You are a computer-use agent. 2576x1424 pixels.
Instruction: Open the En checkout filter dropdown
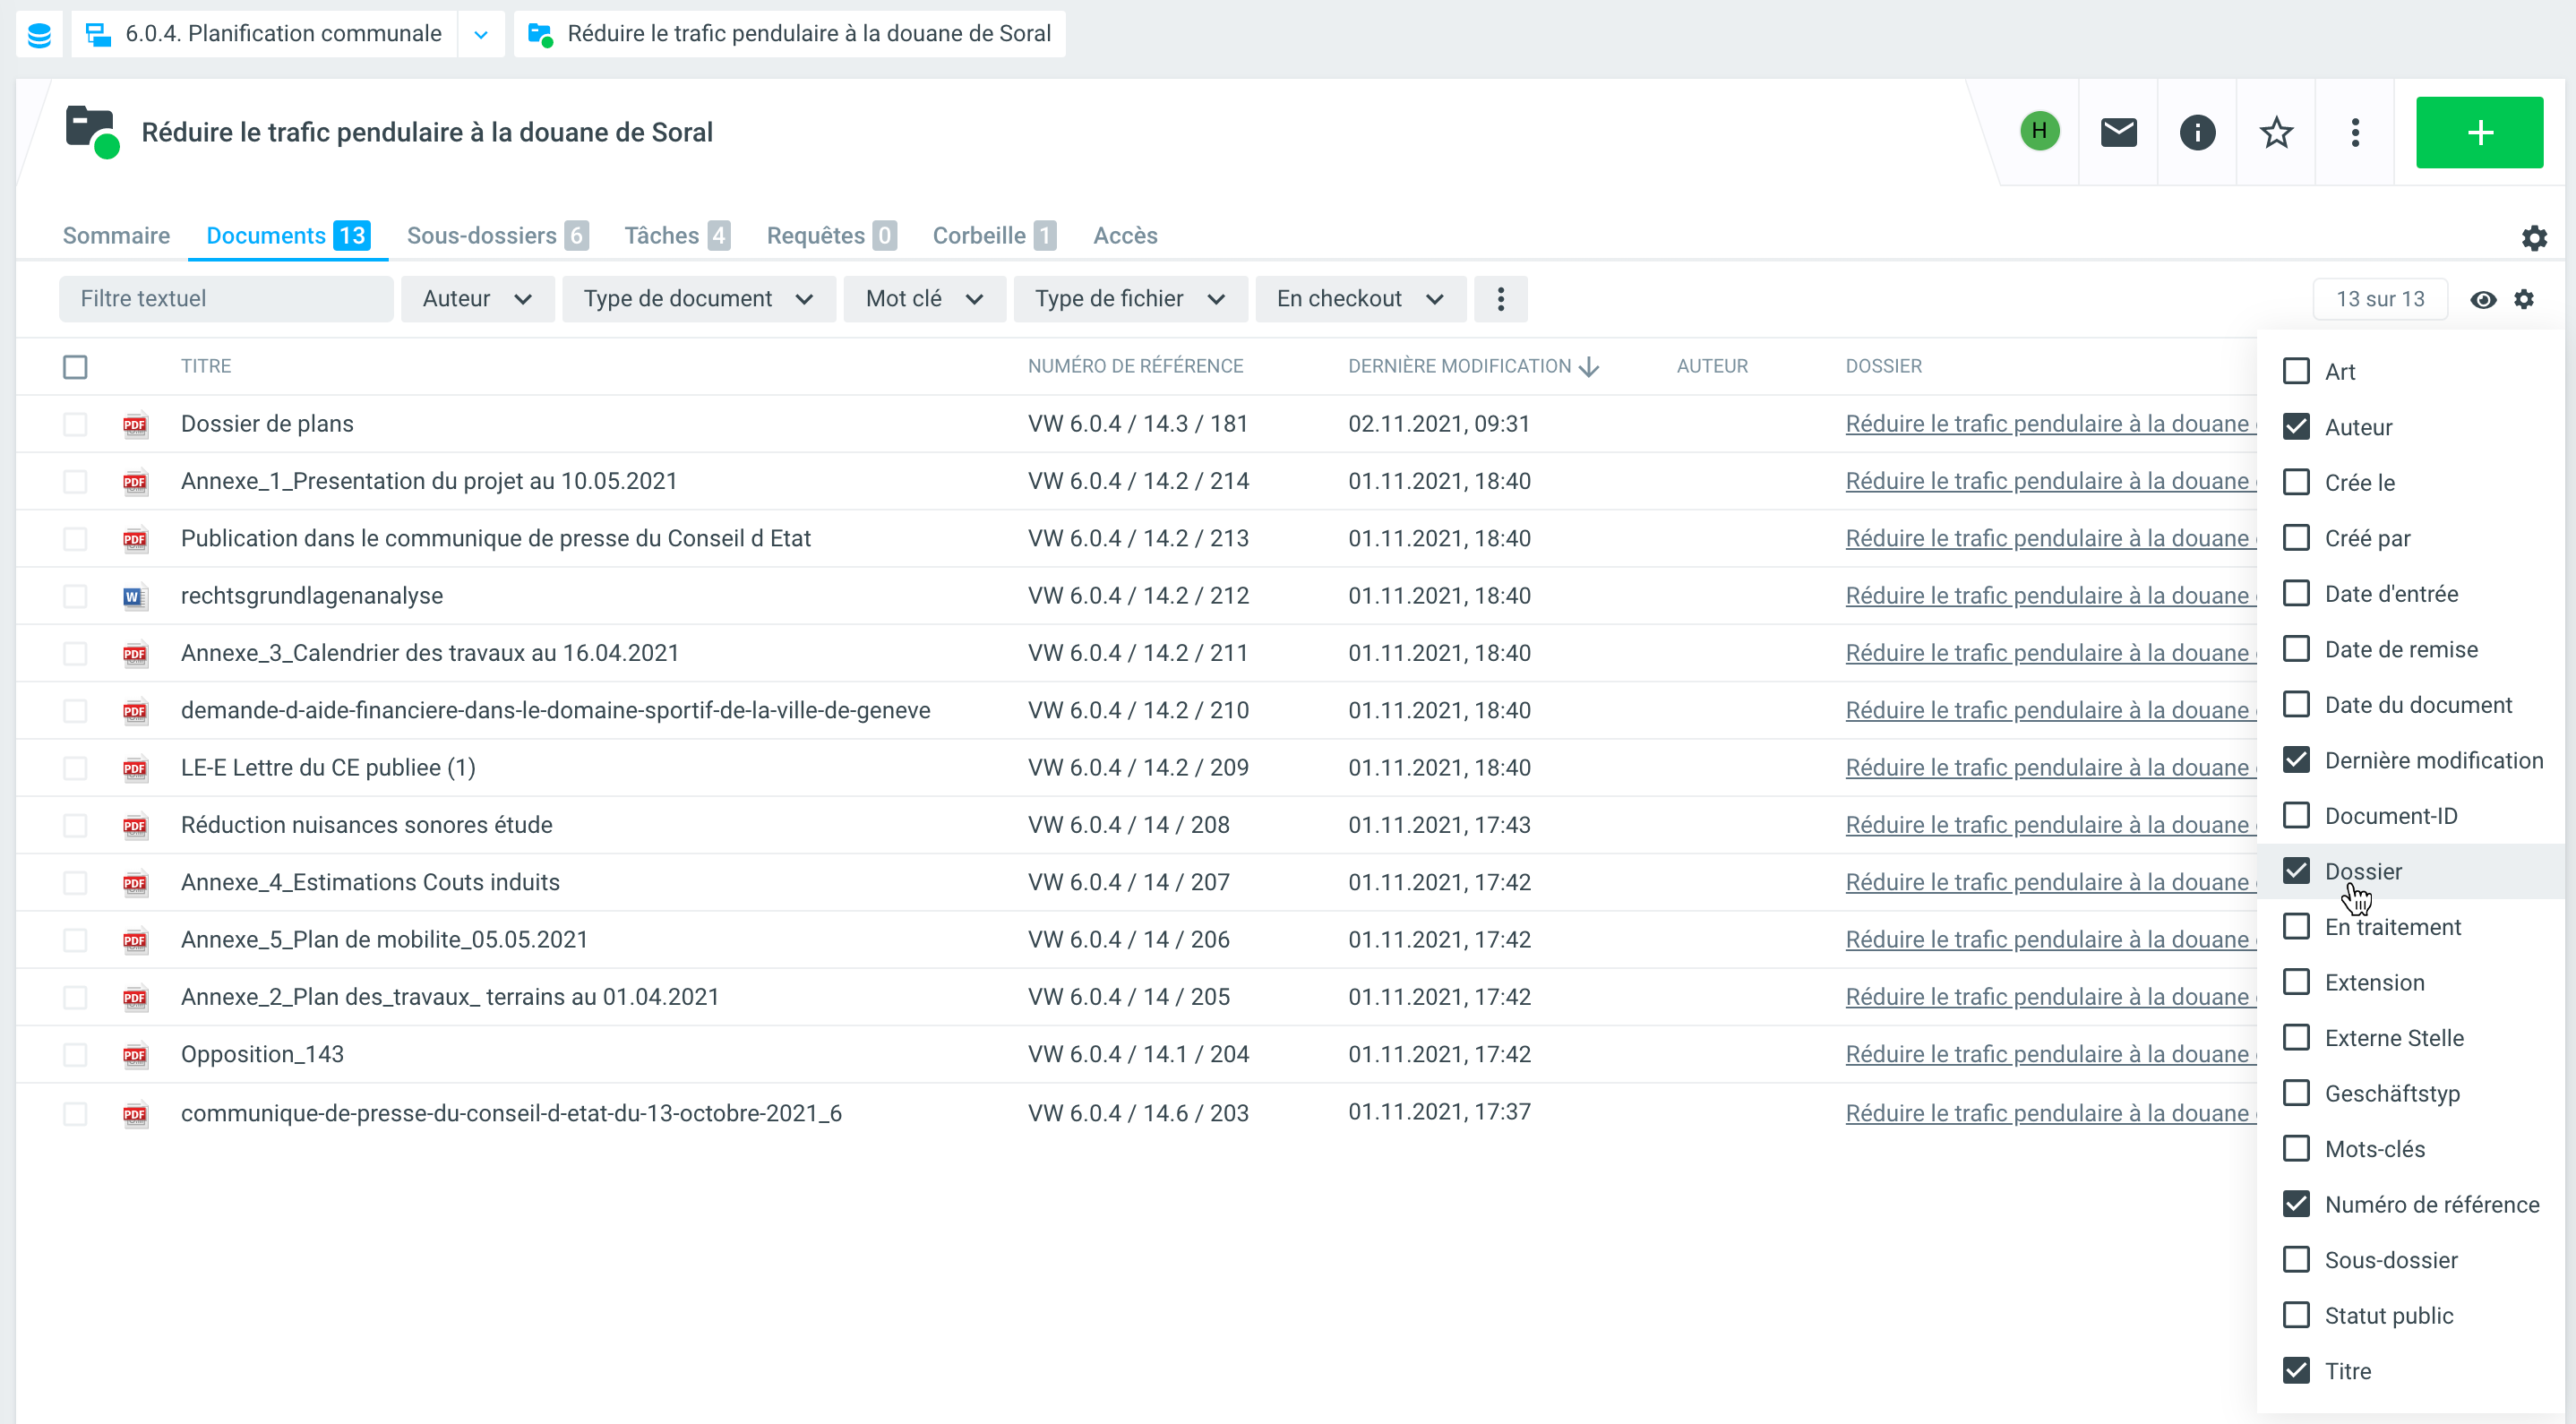coord(1360,299)
